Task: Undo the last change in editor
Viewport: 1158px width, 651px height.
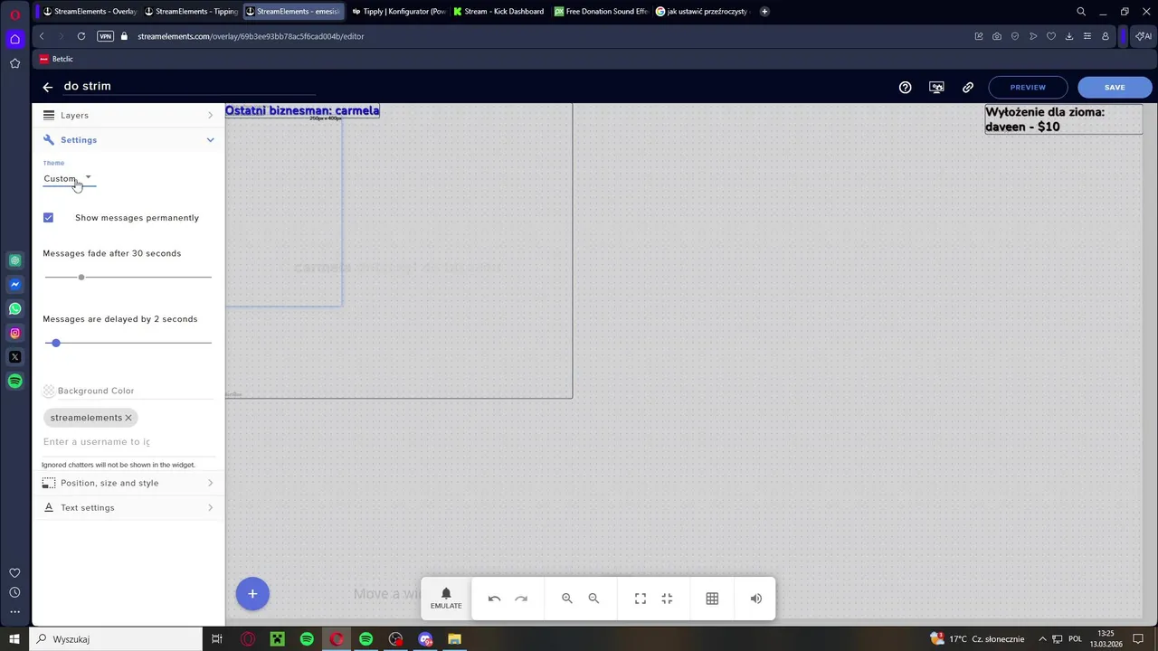Action: (494, 599)
